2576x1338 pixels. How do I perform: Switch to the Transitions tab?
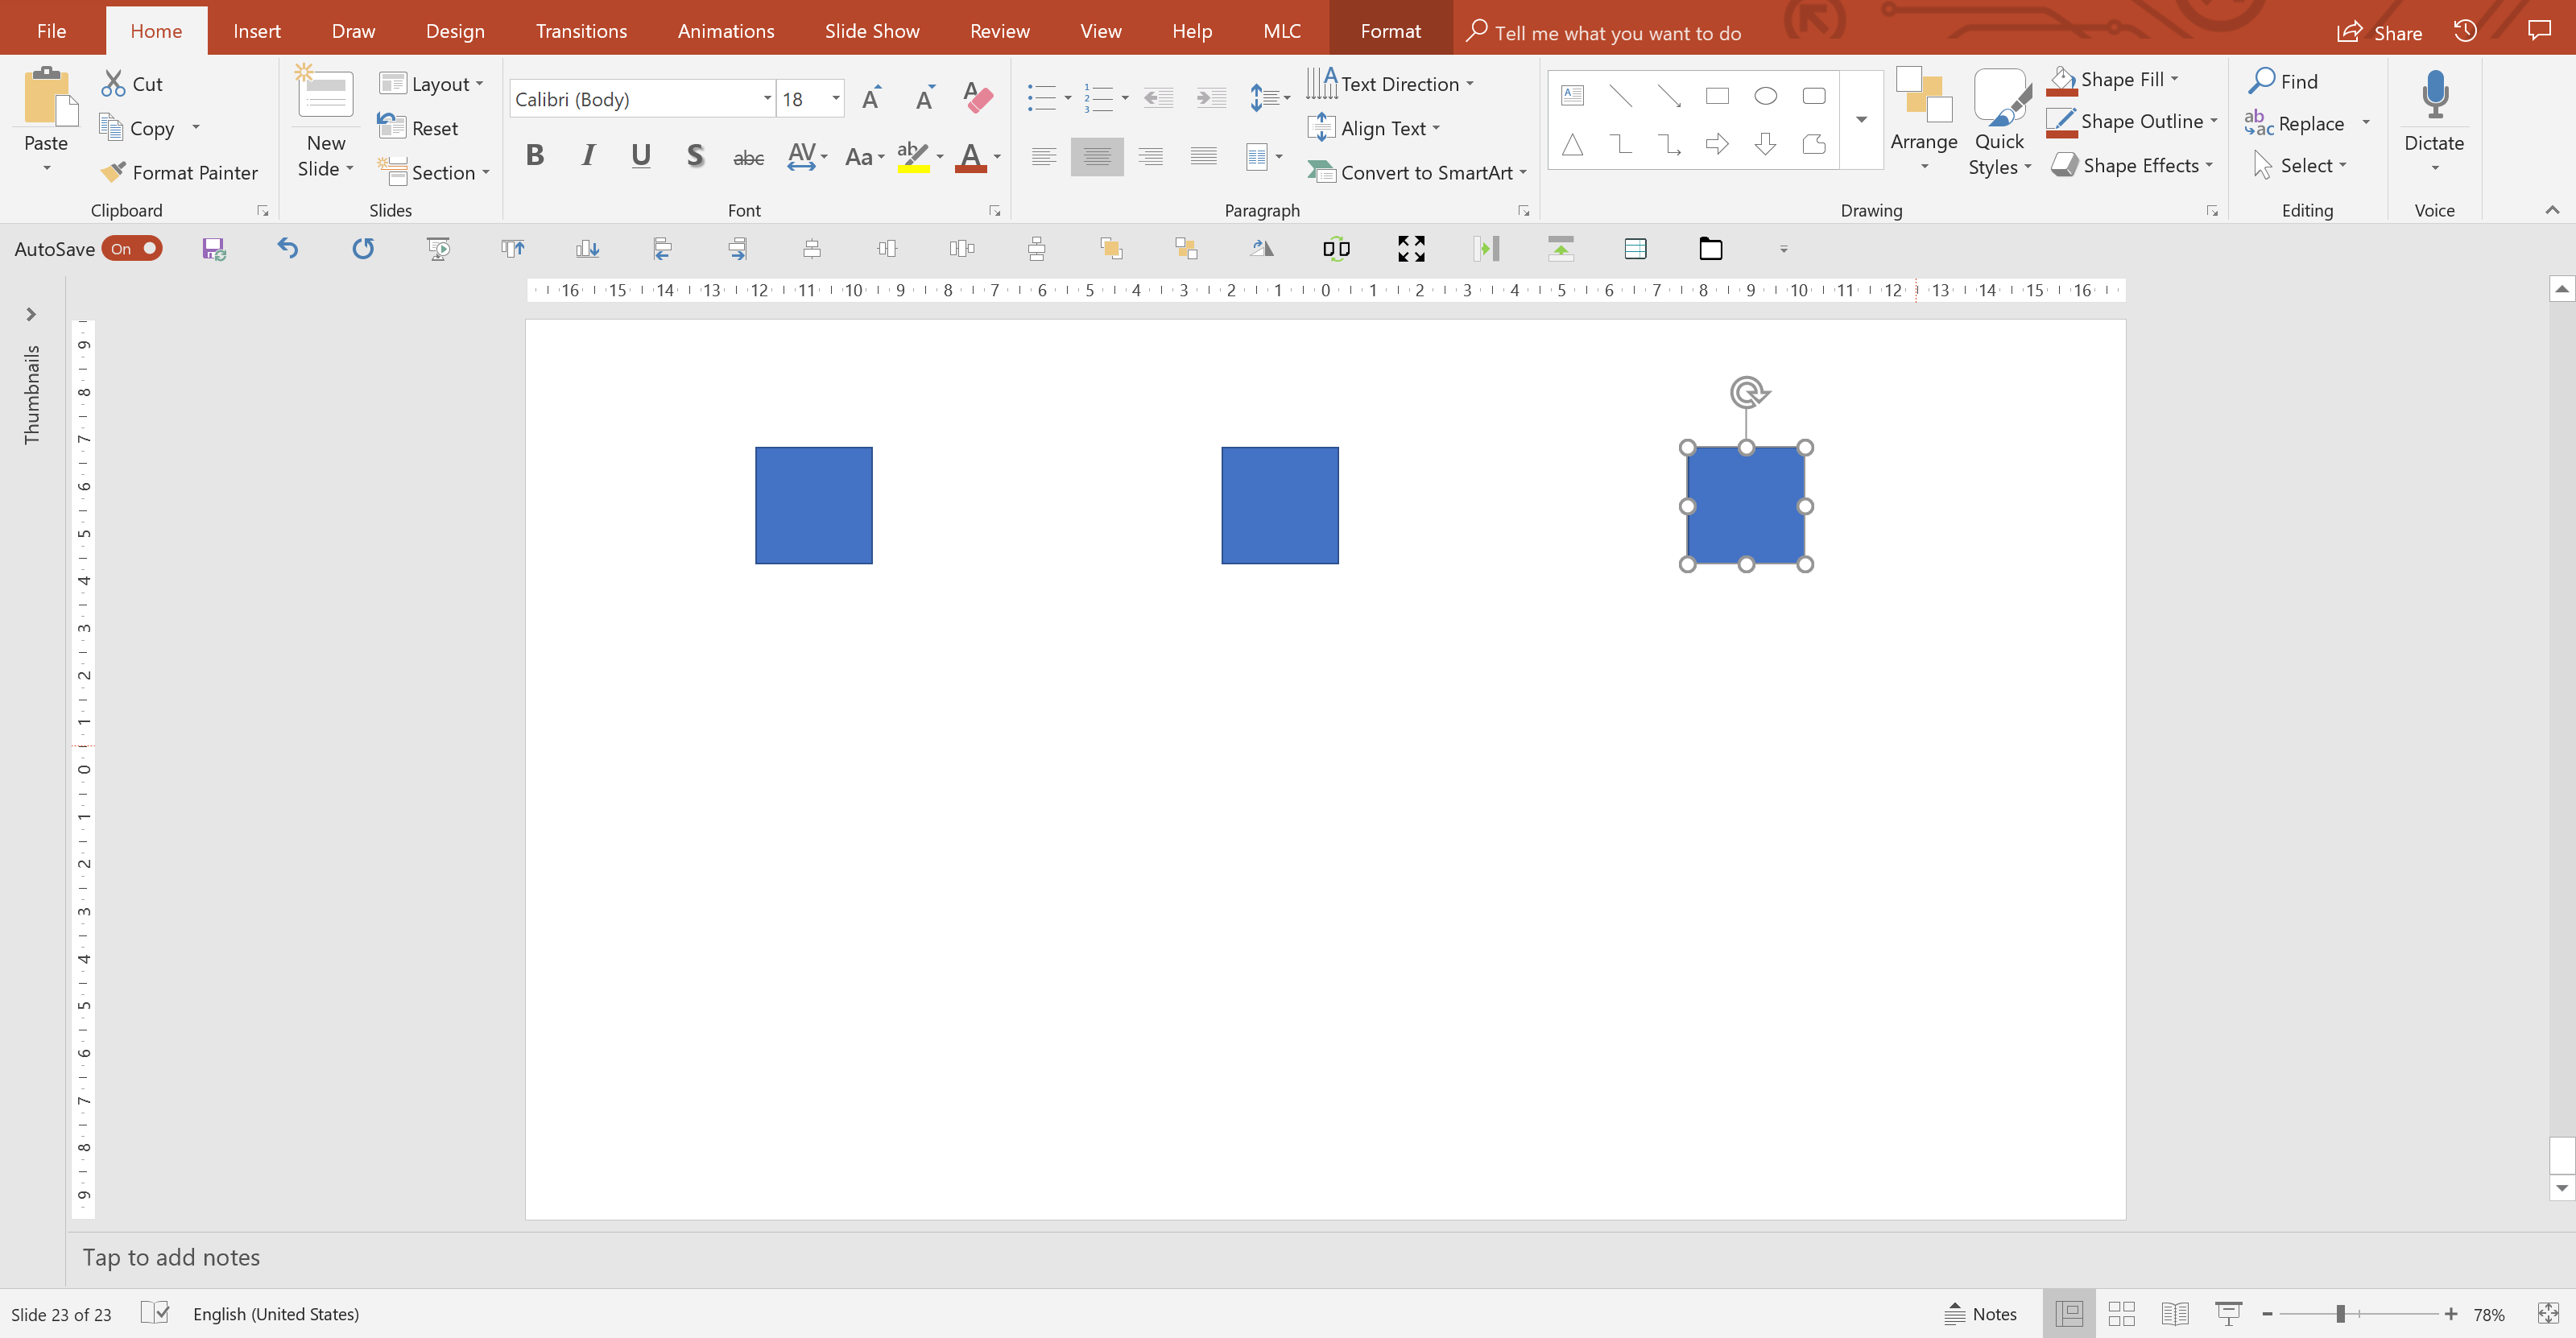[581, 31]
